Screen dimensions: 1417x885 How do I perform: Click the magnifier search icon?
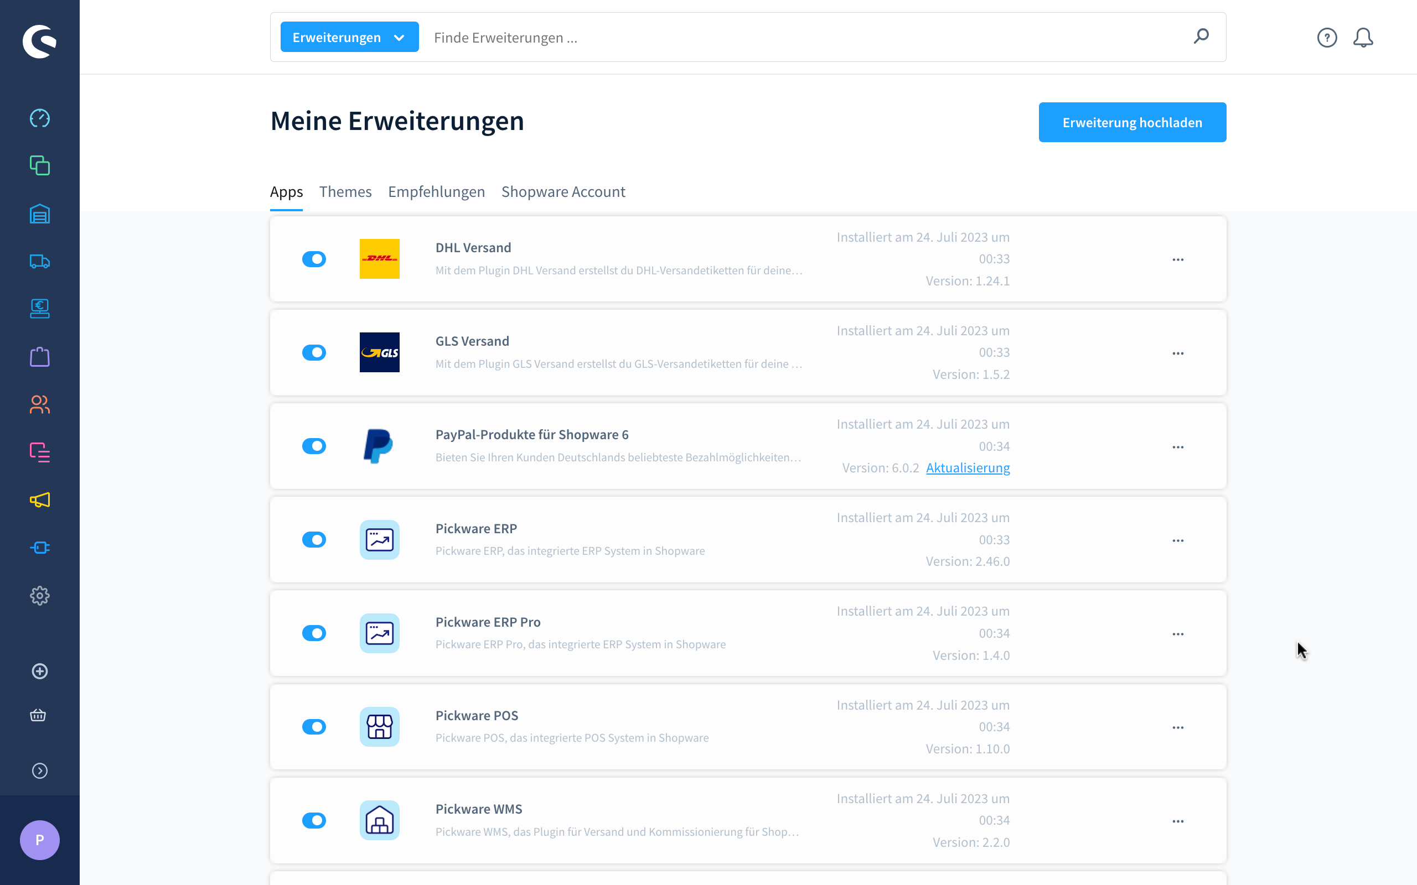pos(1201,37)
